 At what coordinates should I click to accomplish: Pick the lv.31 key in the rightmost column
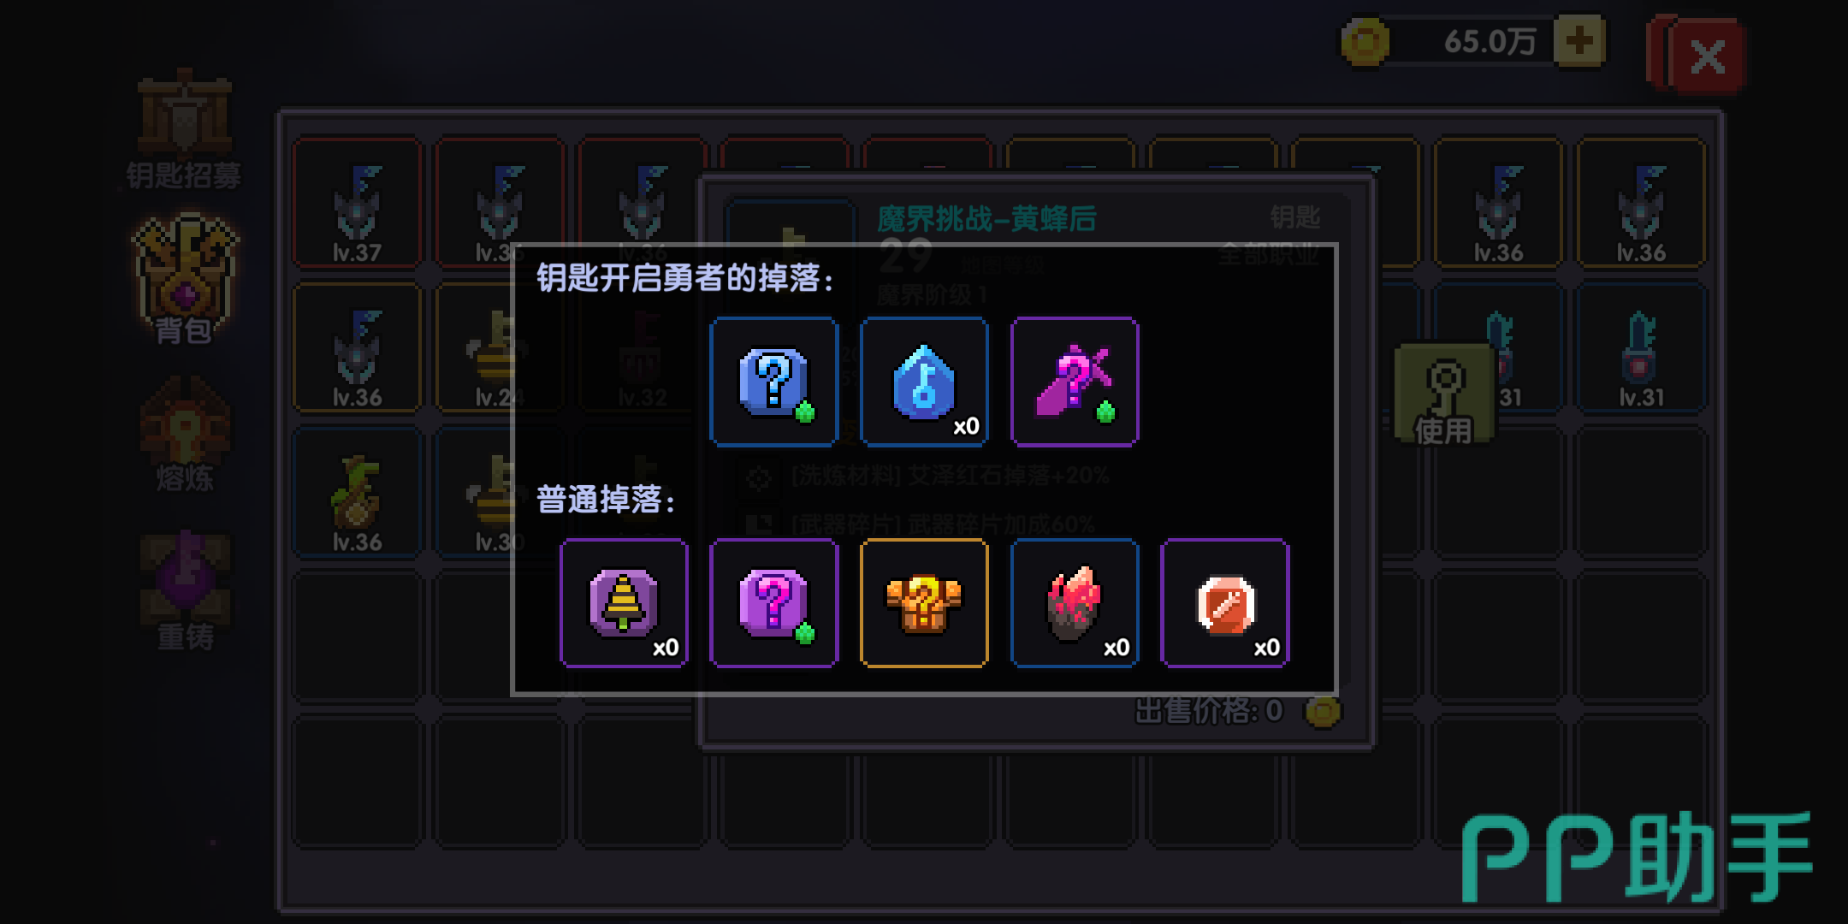(x=1641, y=348)
